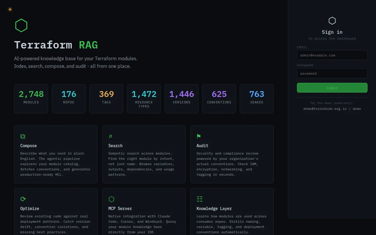Click the Optimize feature title
The image size is (376, 235).
click(x=30, y=209)
